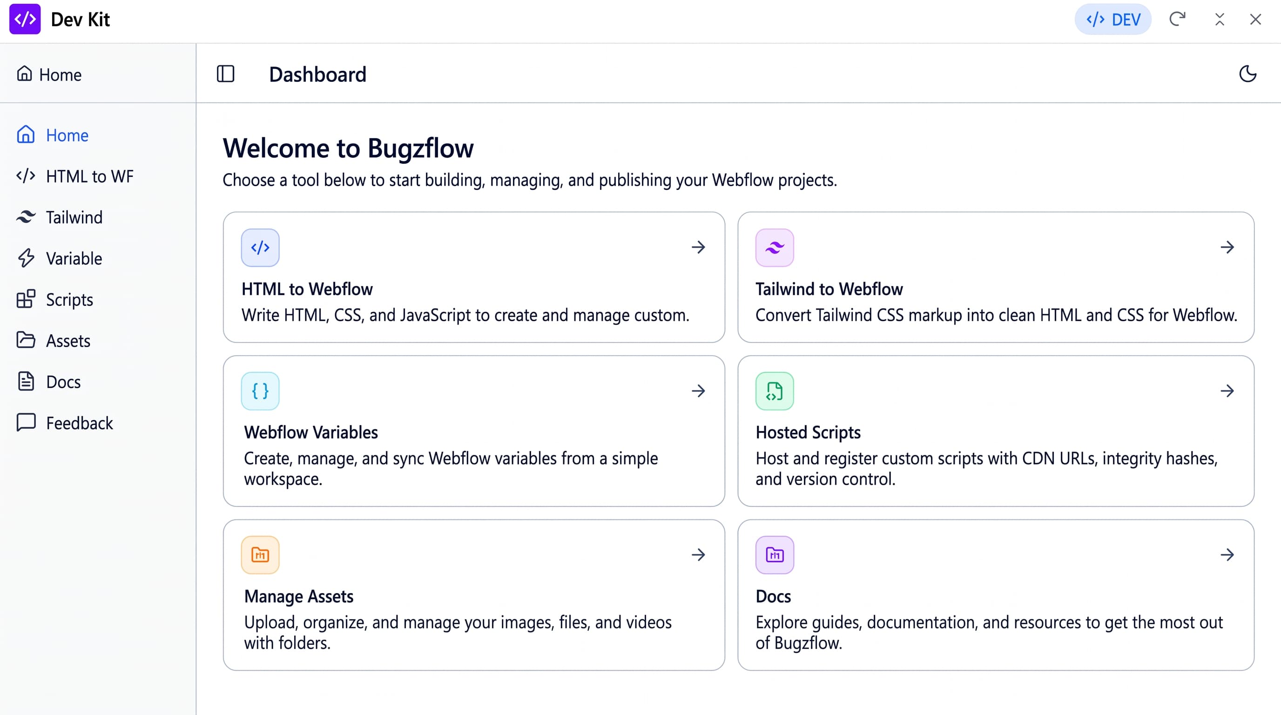Click the arrow on the Hosted Scripts card

[1227, 391]
